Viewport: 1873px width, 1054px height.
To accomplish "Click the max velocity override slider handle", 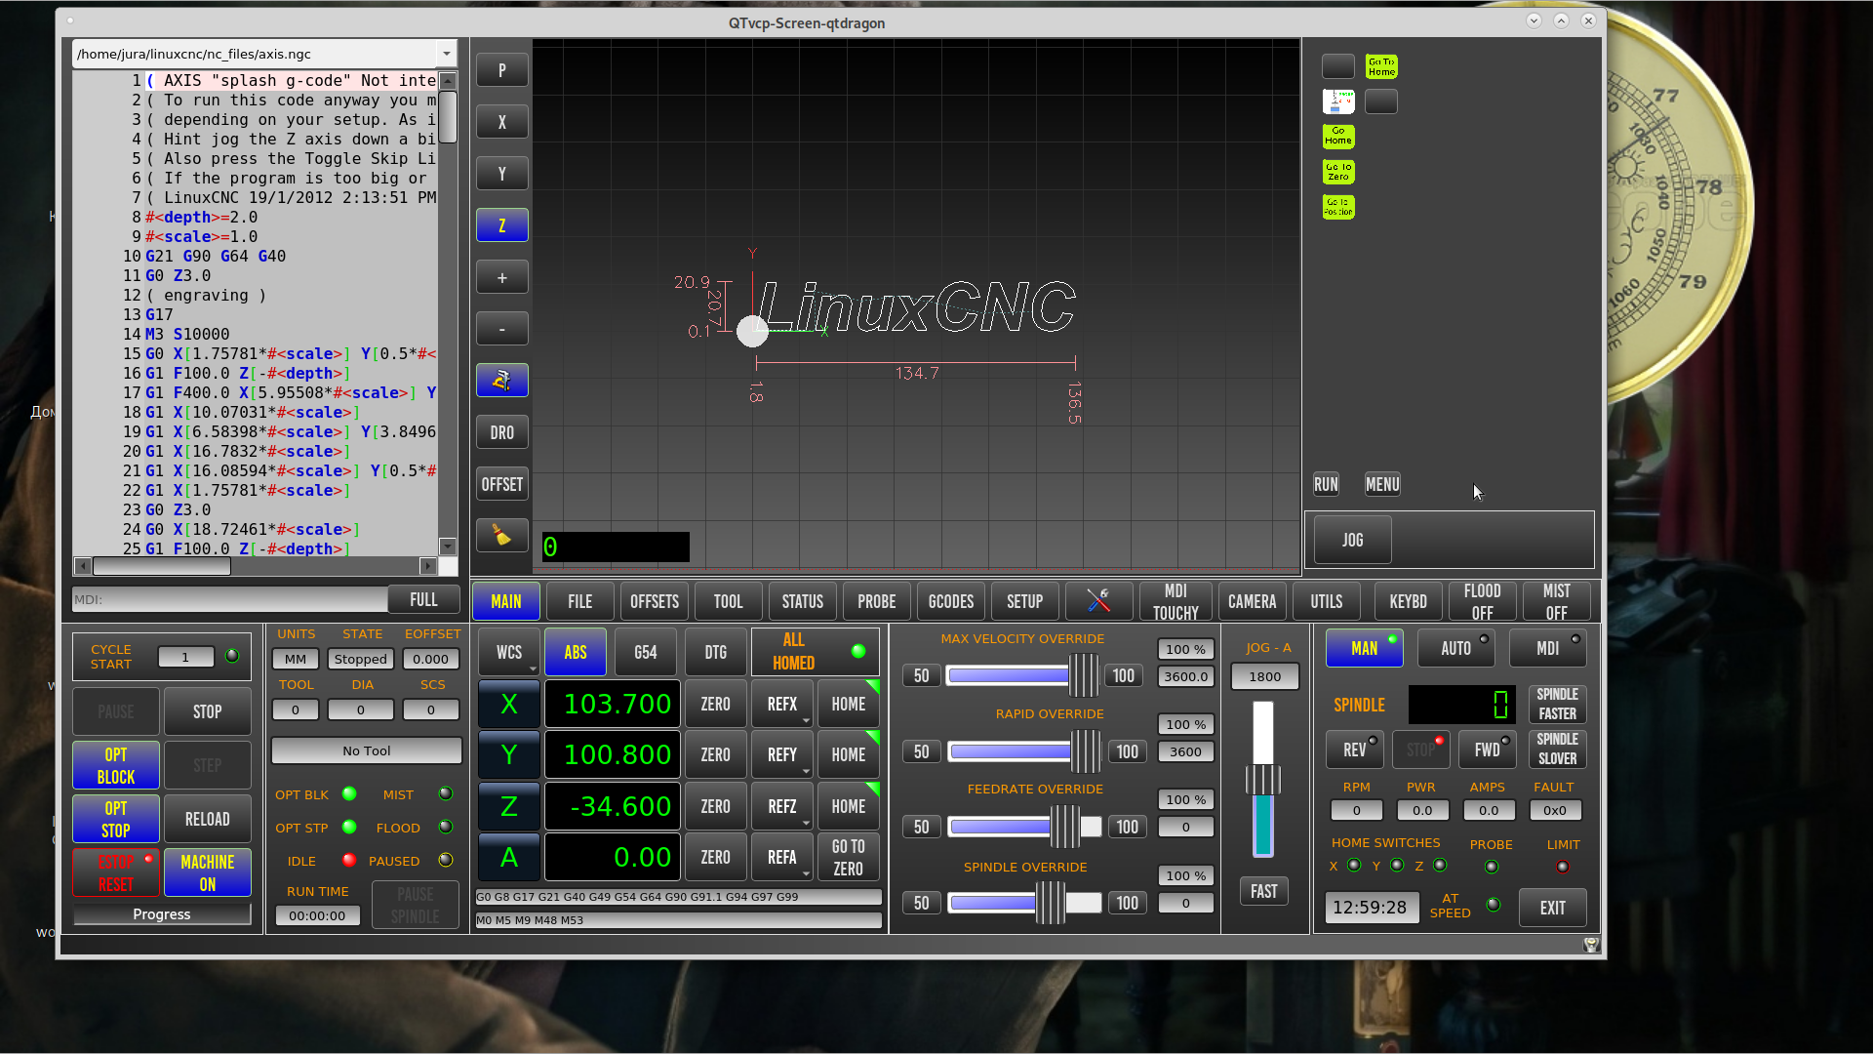I will (x=1083, y=675).
